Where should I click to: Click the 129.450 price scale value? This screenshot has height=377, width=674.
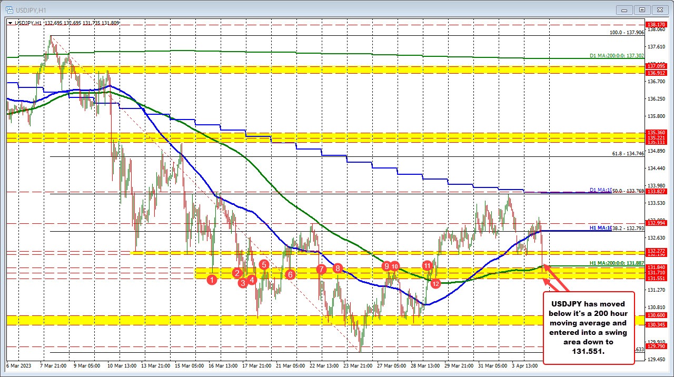click(657, 359)
